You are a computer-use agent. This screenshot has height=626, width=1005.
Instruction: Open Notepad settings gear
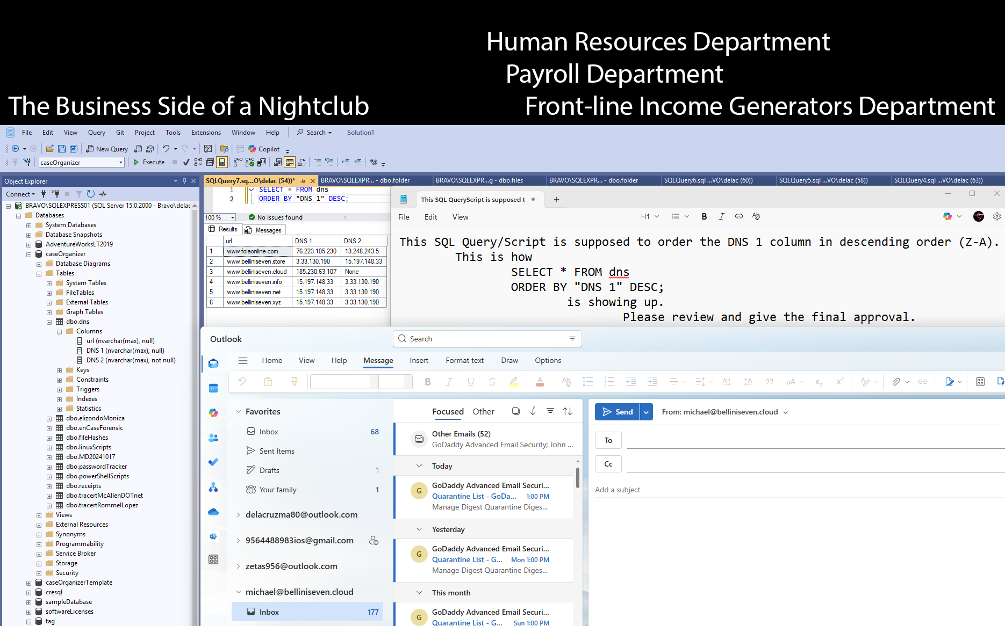[x=996, y=216]
